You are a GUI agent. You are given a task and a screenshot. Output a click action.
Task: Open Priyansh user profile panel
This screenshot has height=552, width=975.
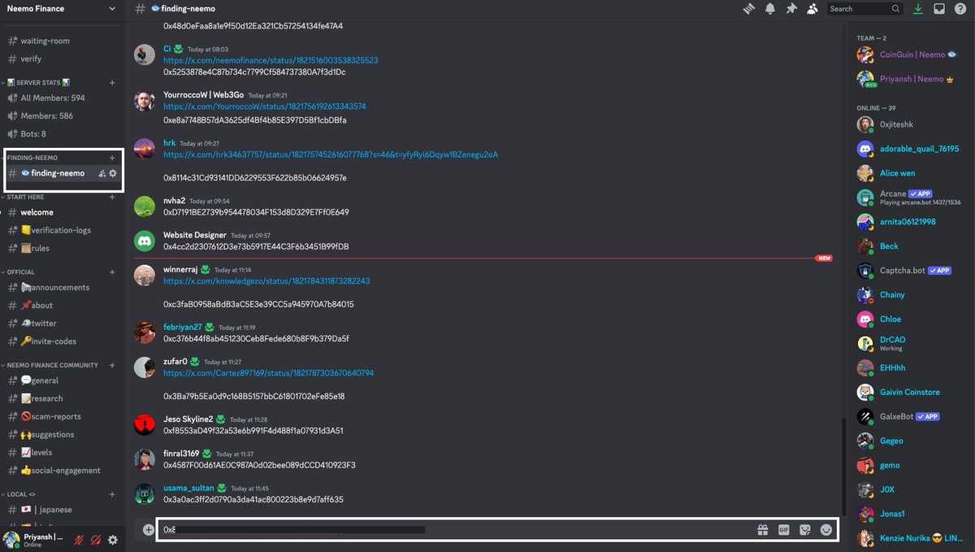(34, 540)
